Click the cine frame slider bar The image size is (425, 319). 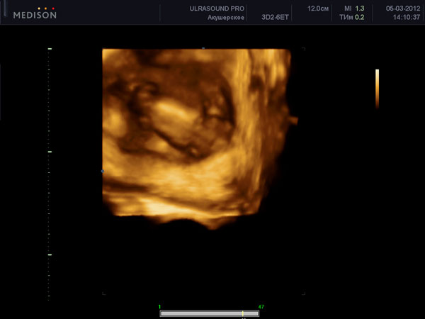point(209,313)
